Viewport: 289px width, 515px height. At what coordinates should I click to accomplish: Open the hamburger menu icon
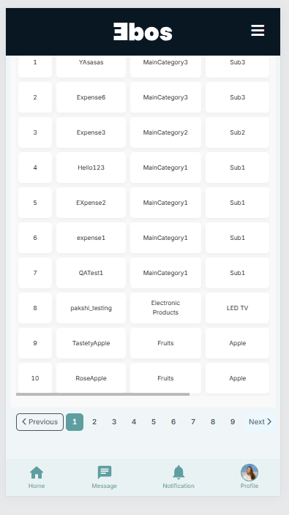click(258, 30)
